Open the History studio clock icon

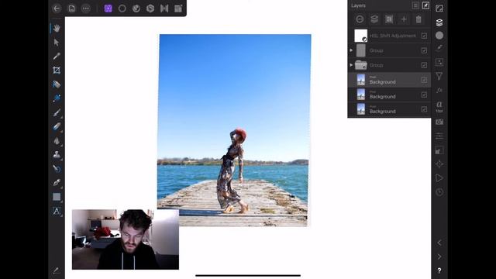[x=439, y=192]
